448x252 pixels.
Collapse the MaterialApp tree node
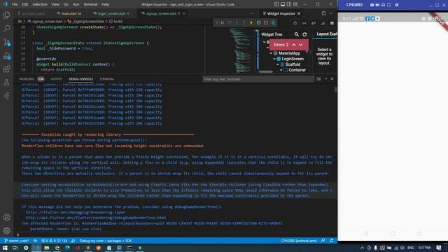pos(271,53)
